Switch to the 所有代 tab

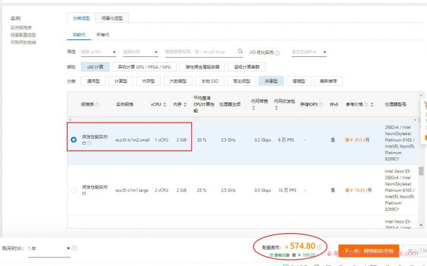coord(103,33)
